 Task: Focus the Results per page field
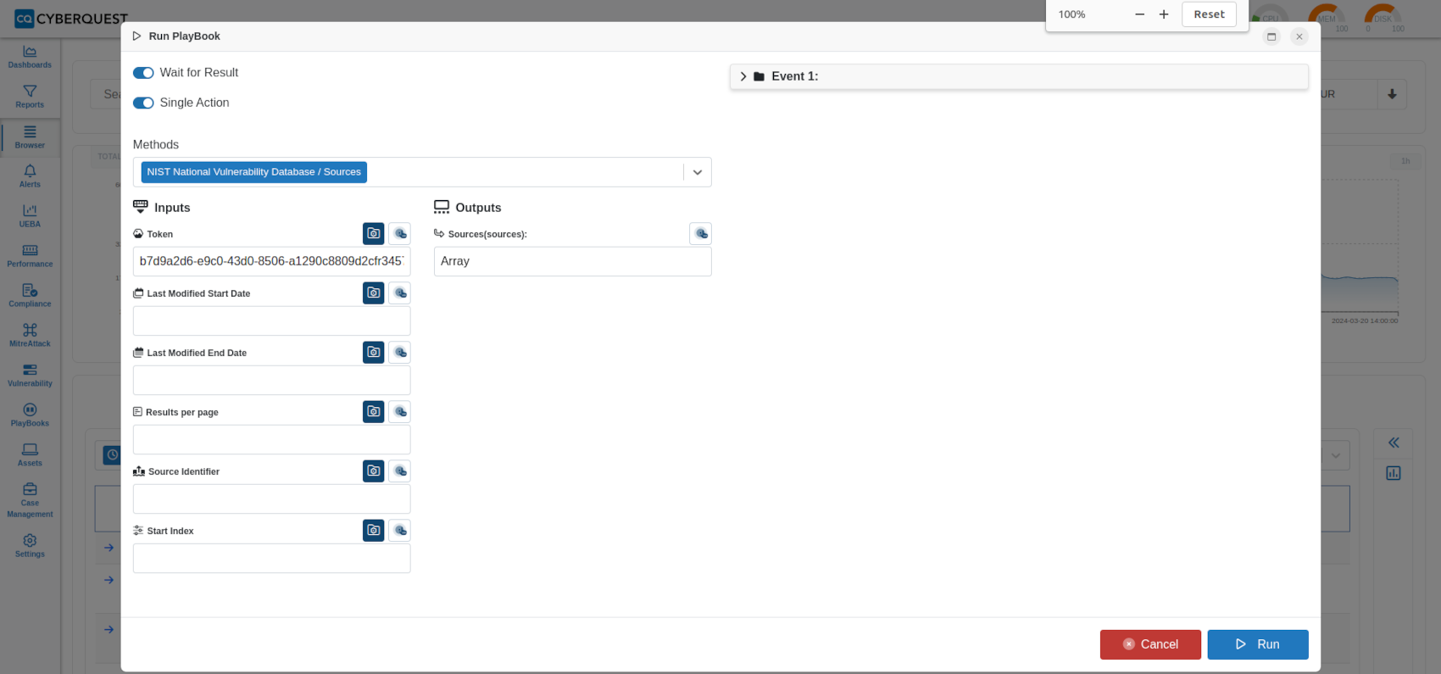272,439
